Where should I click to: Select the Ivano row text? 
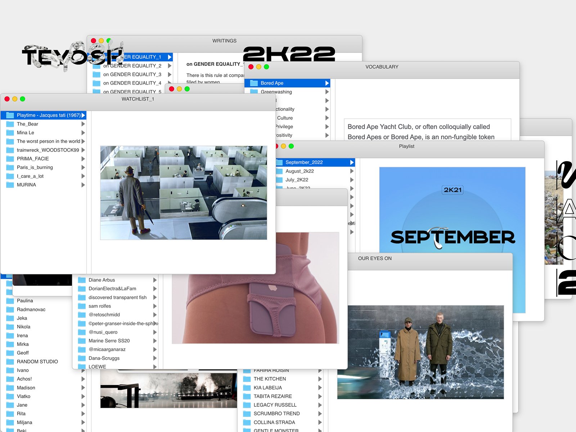(x=23, y=370)
